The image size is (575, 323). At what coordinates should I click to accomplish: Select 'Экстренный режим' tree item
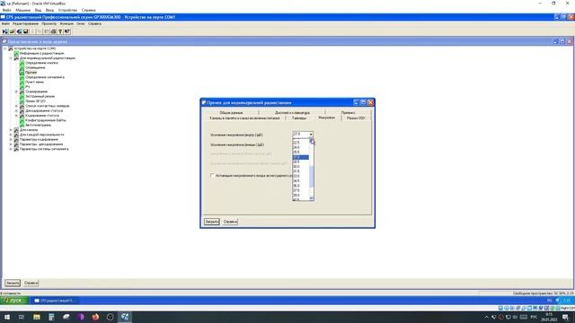coord(40,96)
